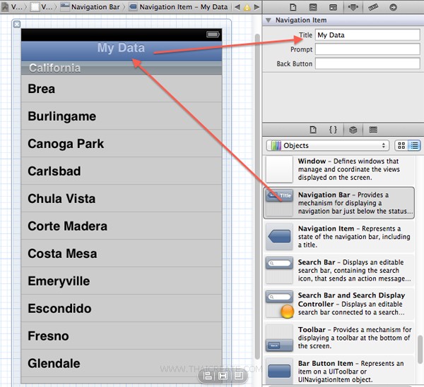Go to previous issue arrow in jump bar
The image size is (424, 387).
tap(237, 7)
